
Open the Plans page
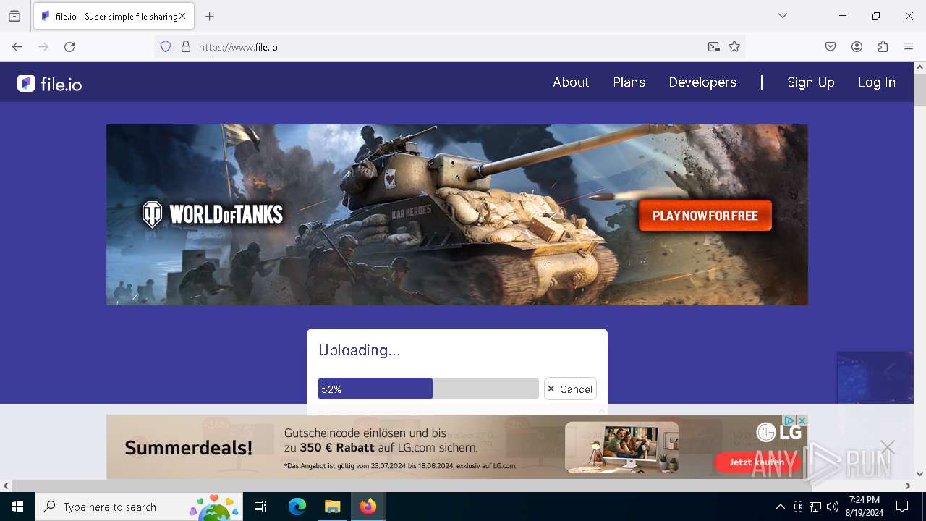[629, 82]
